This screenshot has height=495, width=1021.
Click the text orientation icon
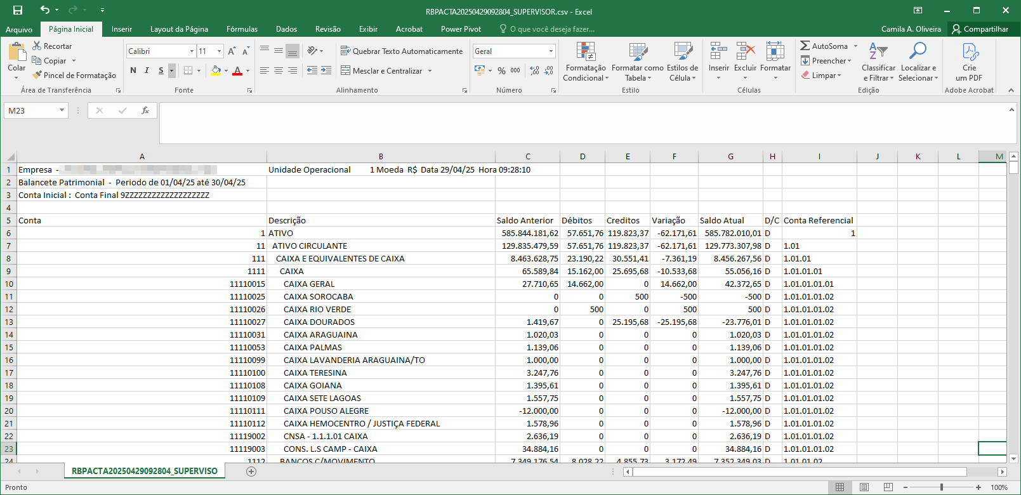pyautogui.click(x=312, y=51)
